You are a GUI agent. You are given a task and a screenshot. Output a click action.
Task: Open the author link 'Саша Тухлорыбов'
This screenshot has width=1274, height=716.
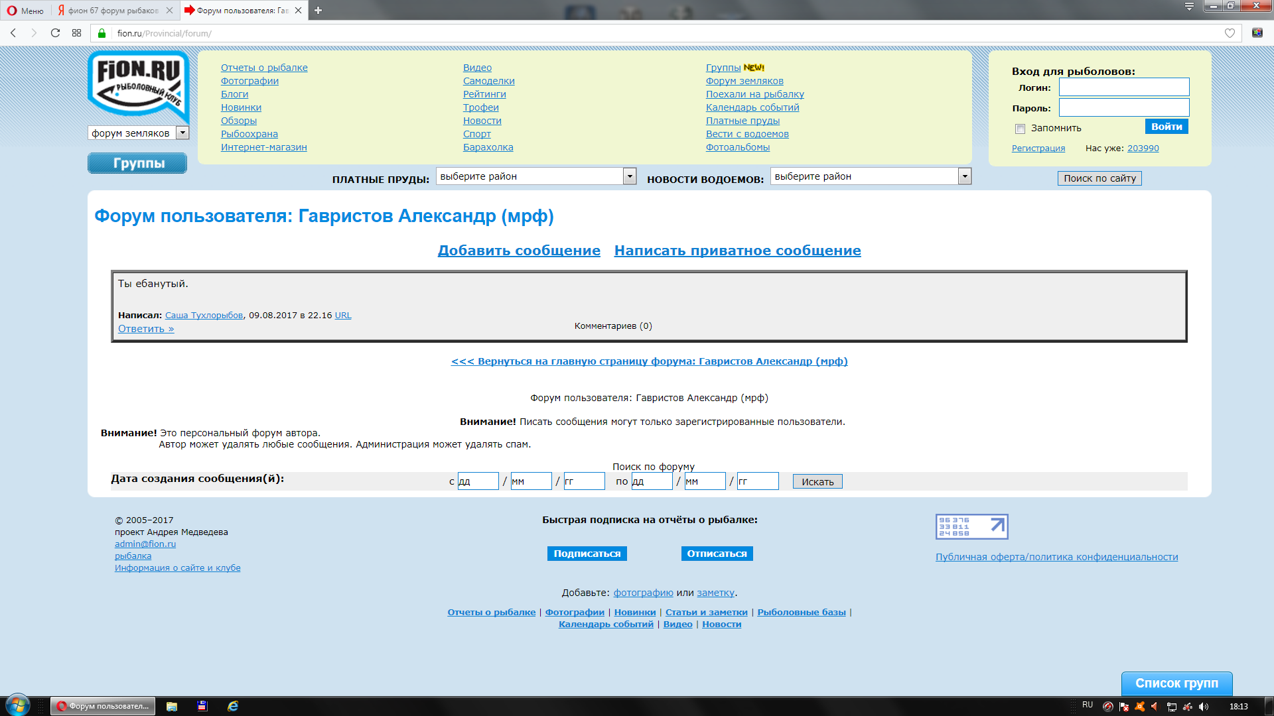[204, 316]
